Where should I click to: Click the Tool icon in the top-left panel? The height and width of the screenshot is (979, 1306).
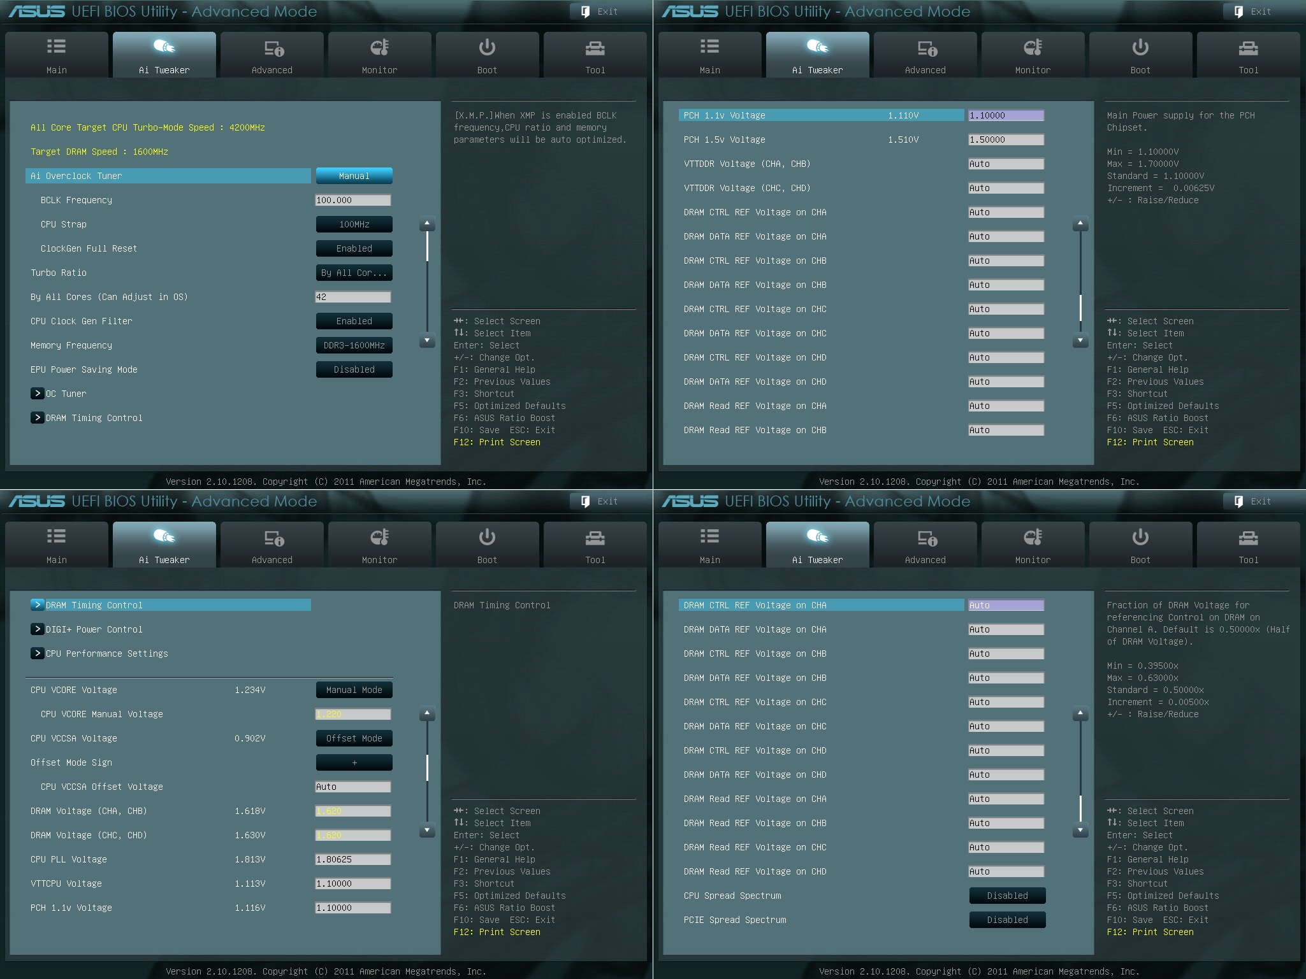(x=595, y=48)
